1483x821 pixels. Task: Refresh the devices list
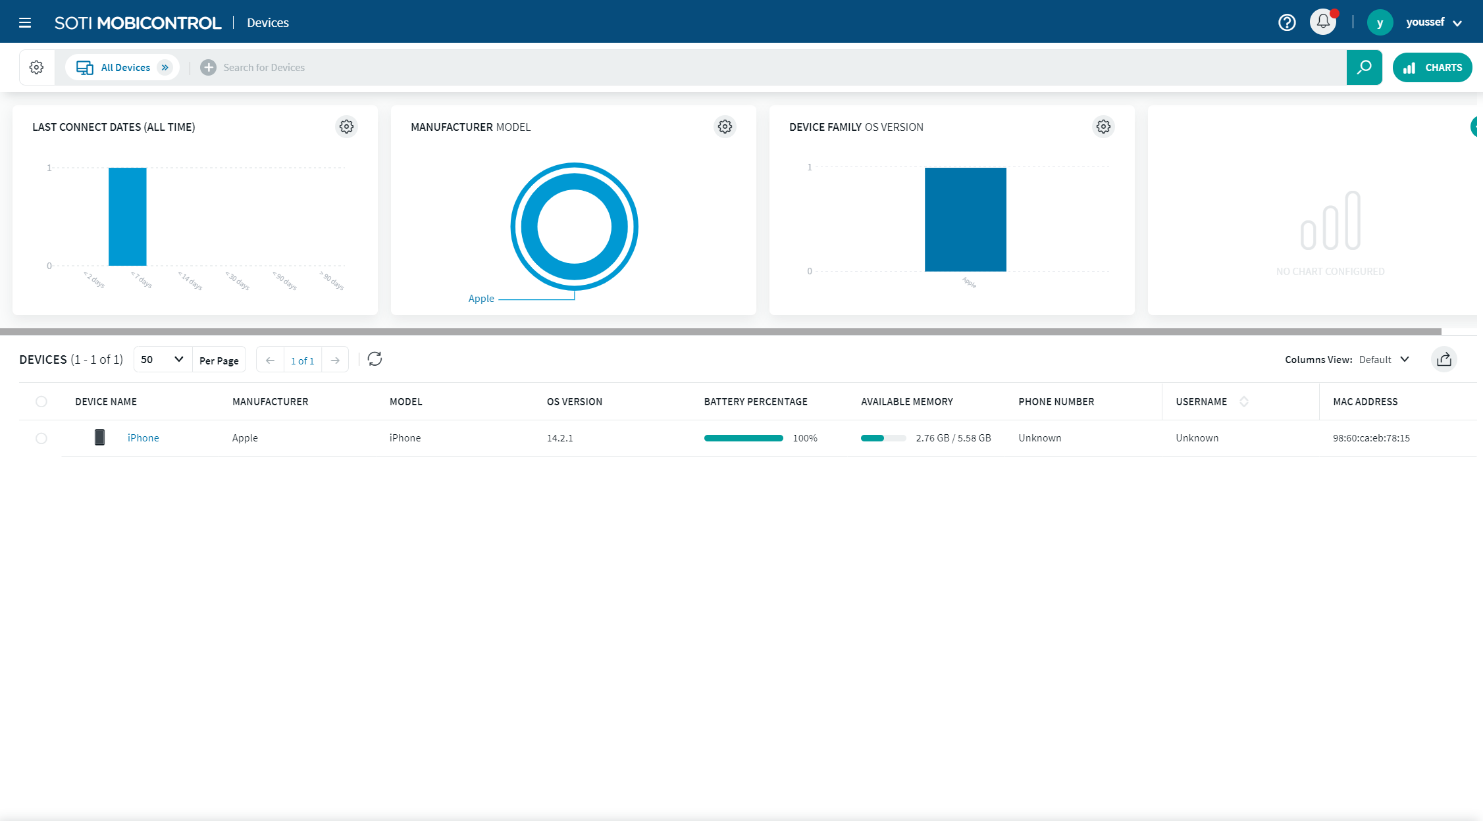[x=375, y=359]
